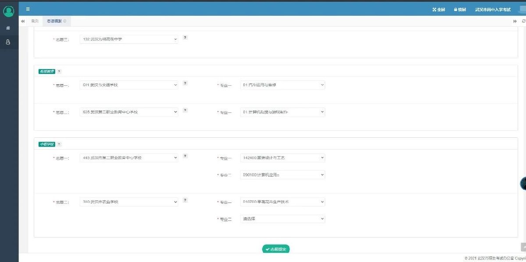Click the 职业教育 section badge

pos(46,71)
